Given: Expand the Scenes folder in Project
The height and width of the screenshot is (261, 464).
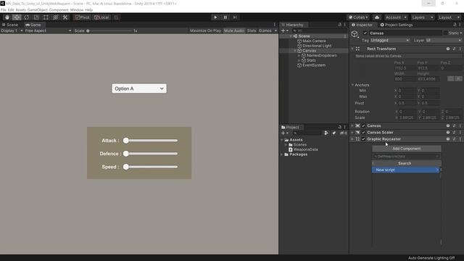Looking at the screenshot, I should pos(286,145).
